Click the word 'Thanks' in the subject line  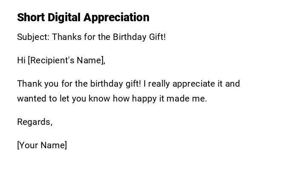(65, 37)
